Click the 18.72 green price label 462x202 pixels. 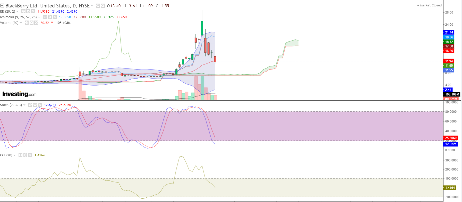click(449, 42)
